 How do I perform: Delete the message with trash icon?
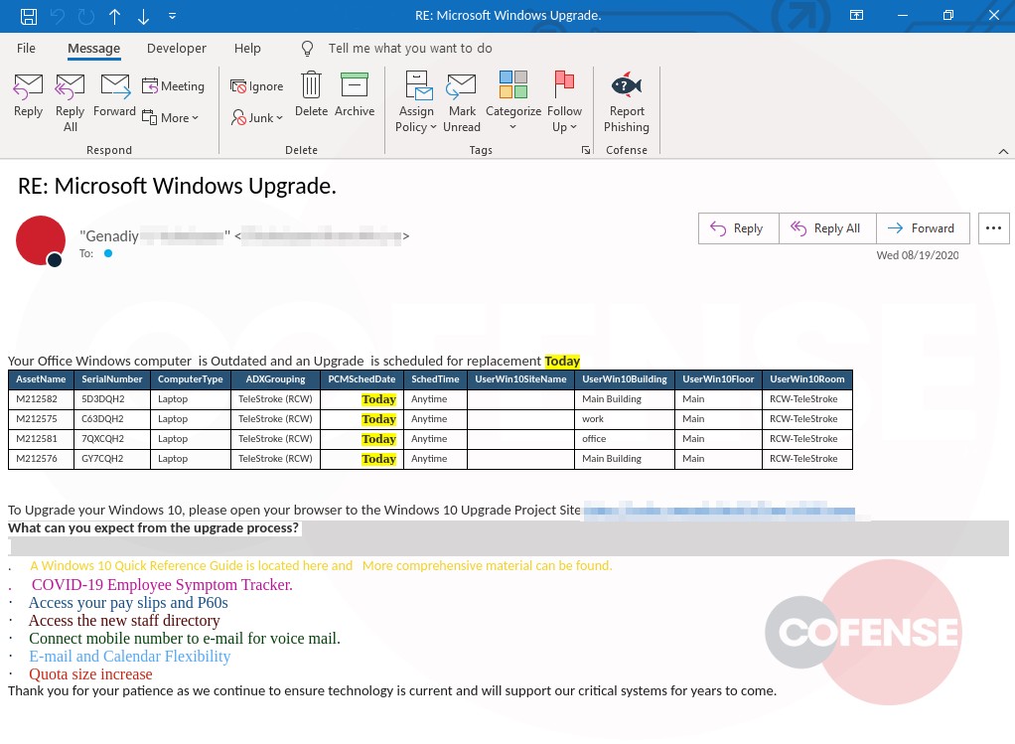pyautogui.click(x=312, y=95)
